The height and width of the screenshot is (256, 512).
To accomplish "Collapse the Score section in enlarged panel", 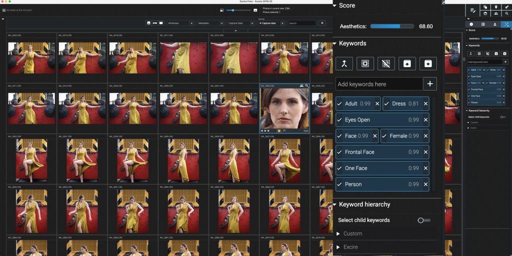I will coord(334,5).
